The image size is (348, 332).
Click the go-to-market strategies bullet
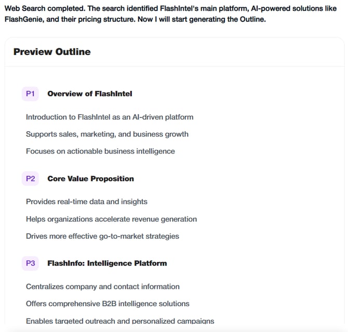pos(102,237)
